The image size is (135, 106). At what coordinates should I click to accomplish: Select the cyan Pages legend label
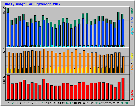[132, 32]
